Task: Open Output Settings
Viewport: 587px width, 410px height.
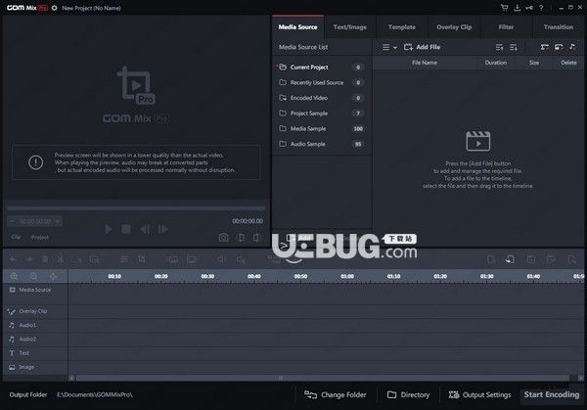Action: [x=479, y=394]
